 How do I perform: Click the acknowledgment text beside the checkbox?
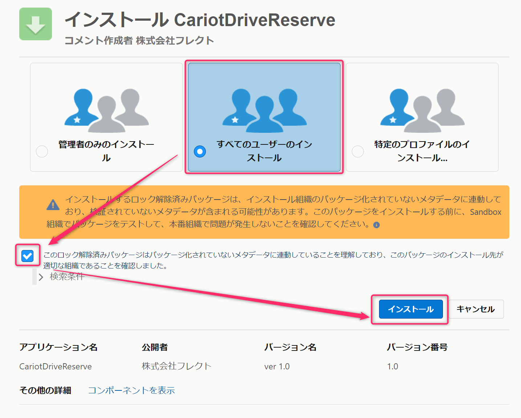[273, 260]
